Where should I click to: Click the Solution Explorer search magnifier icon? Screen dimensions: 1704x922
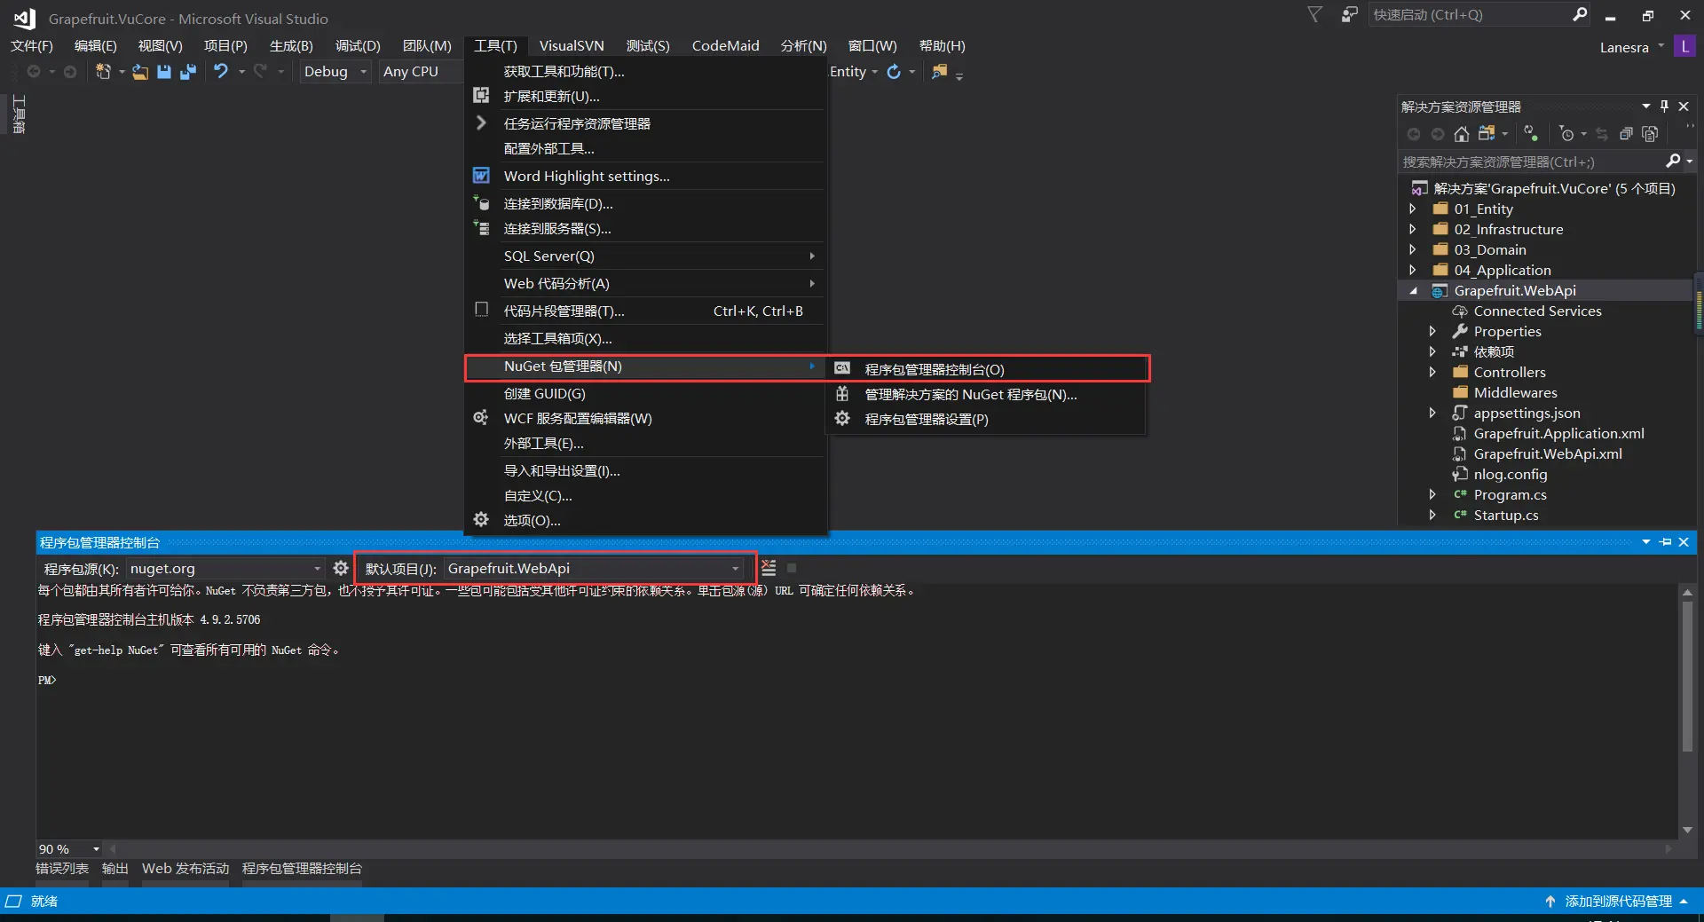[x=1673, y=162]
